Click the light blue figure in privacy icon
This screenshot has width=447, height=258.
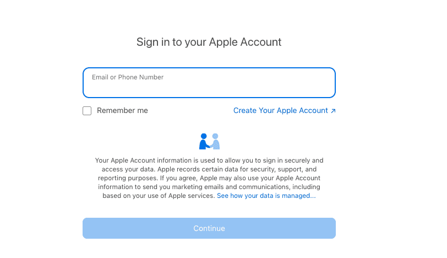215,142
